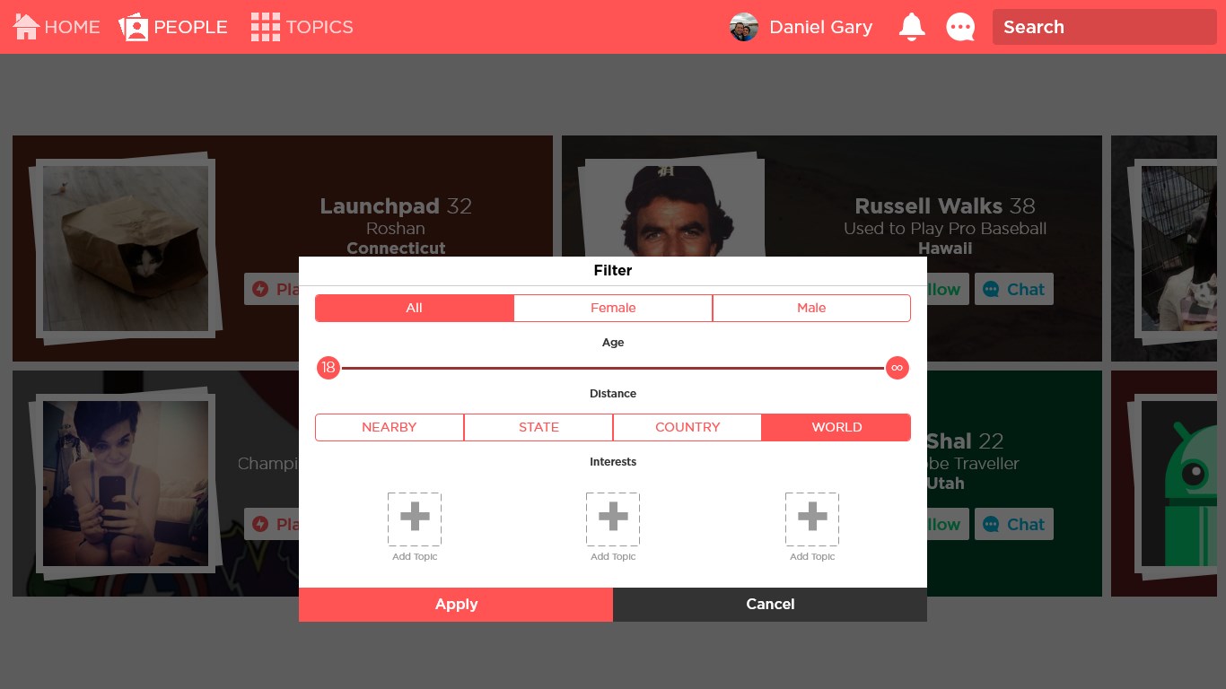Add middle interest topic plus icon
Viewport: 1226px width, 689px height.
[x=613, y=519]
